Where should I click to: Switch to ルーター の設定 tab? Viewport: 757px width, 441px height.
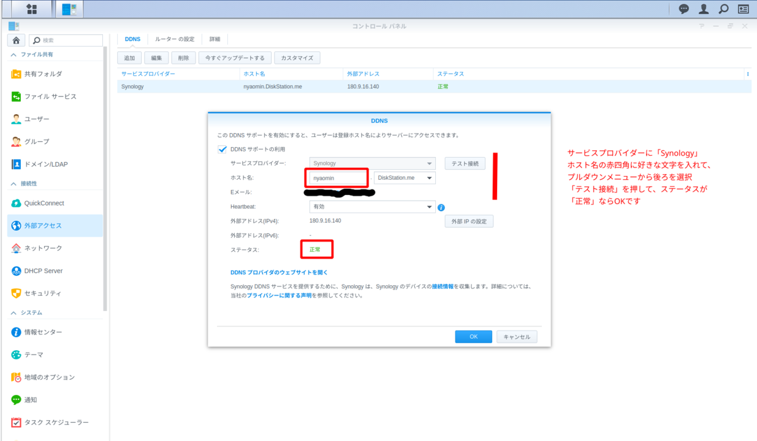175,39
